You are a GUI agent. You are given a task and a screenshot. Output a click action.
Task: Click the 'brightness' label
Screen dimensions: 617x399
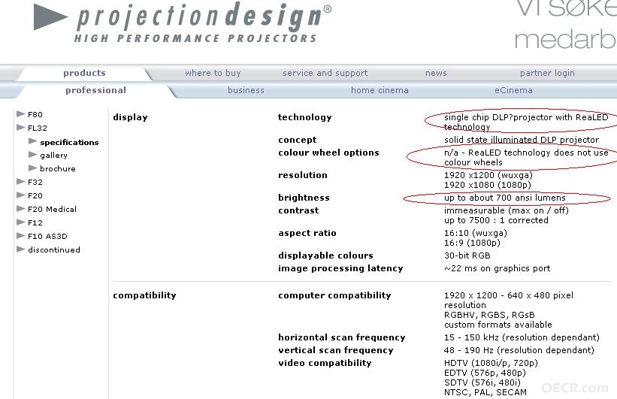(x=304, y=198)
